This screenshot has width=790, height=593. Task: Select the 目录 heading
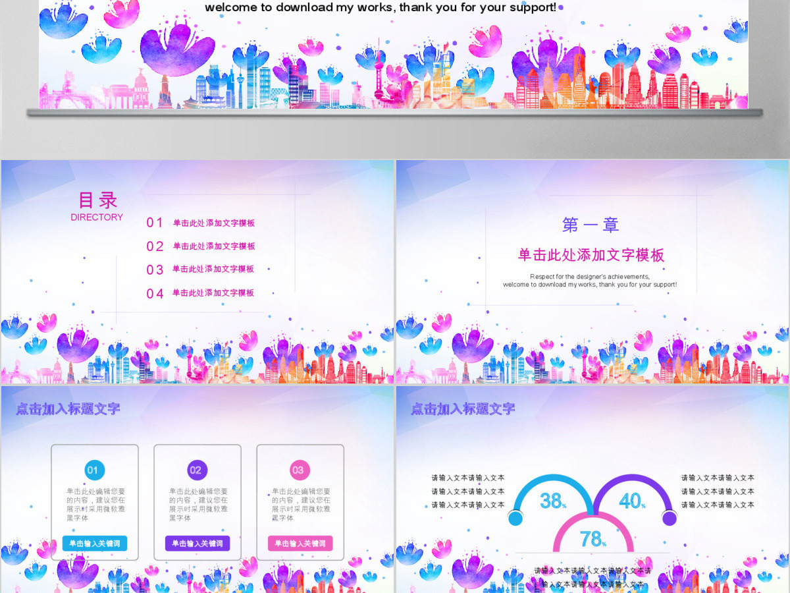coord(97,200)
